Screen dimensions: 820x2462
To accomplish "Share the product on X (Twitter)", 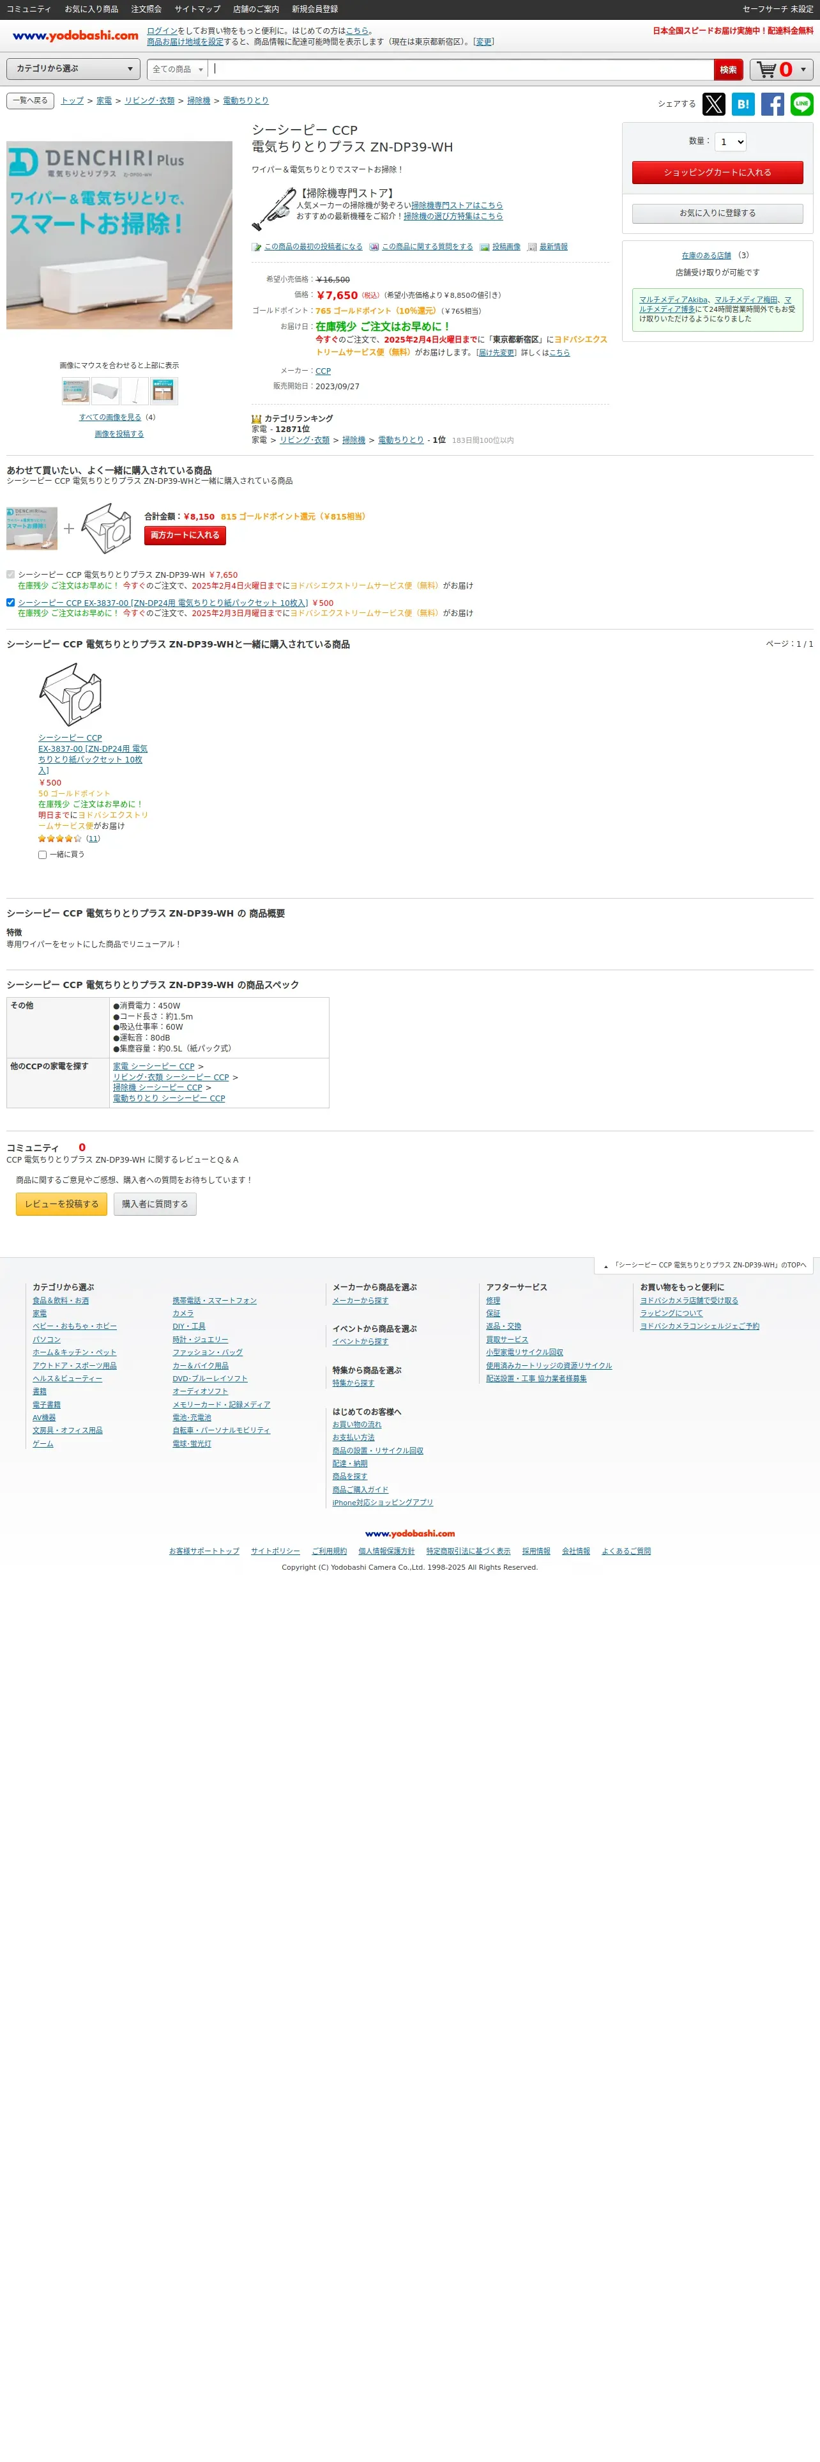I will click(x=713, y=104).
